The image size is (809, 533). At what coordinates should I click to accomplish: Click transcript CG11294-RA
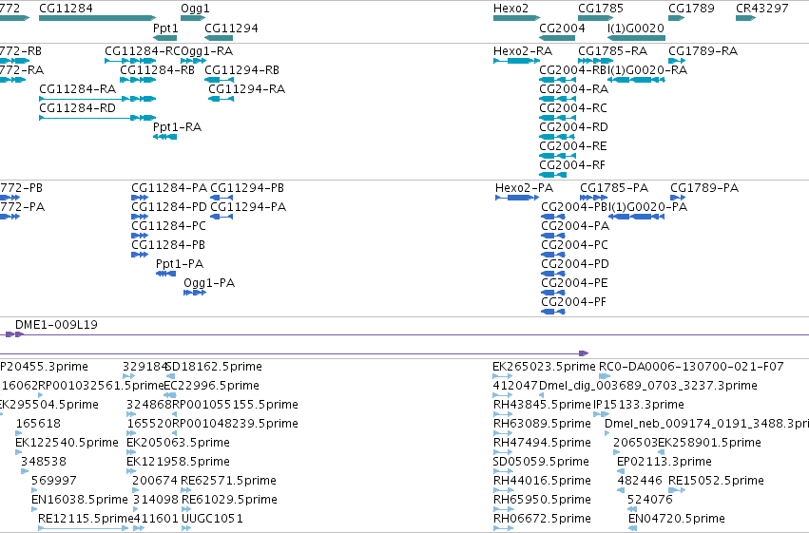click(246, 89)
